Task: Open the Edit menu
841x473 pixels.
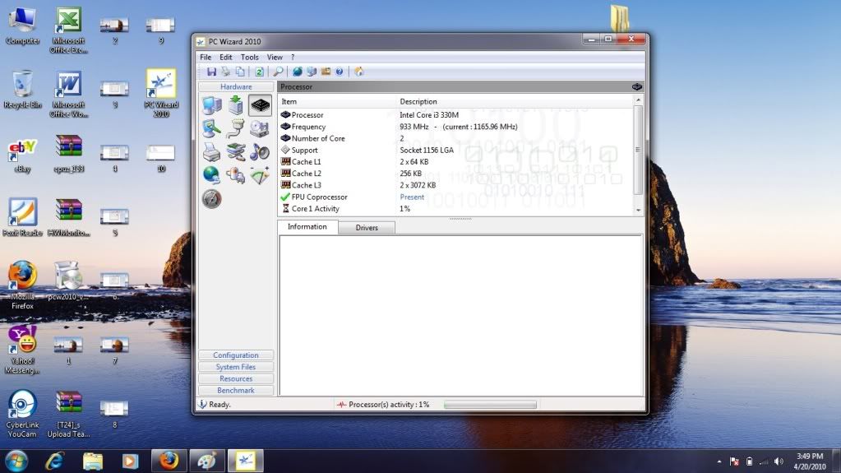Action: pyautogui.click(x=226, y=57)
